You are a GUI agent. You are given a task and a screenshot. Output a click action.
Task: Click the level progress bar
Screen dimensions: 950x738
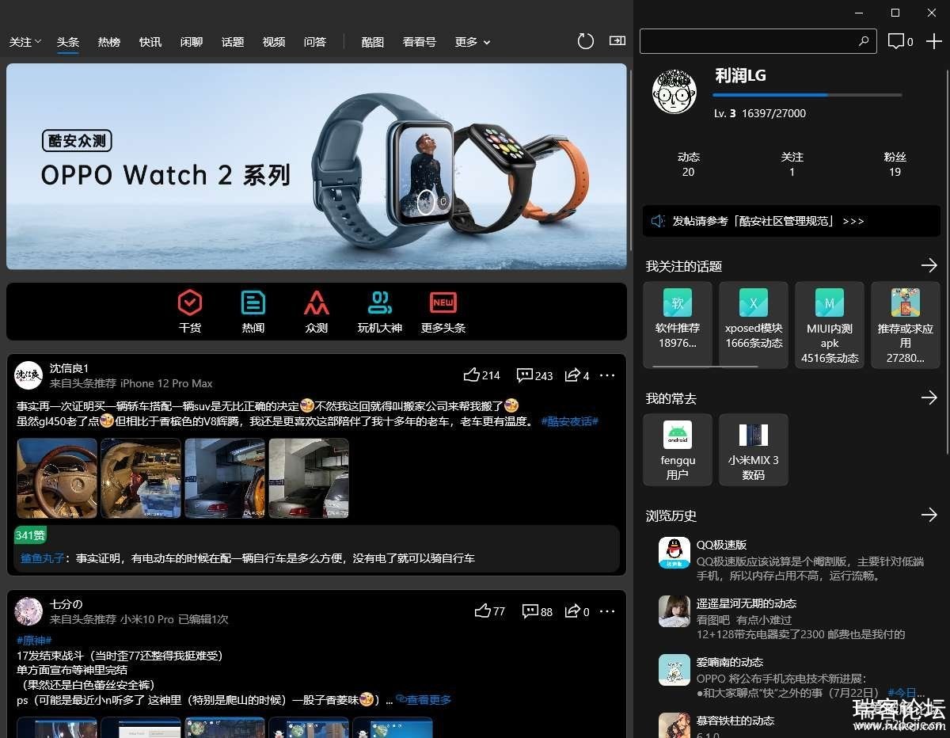click(807, 95)
